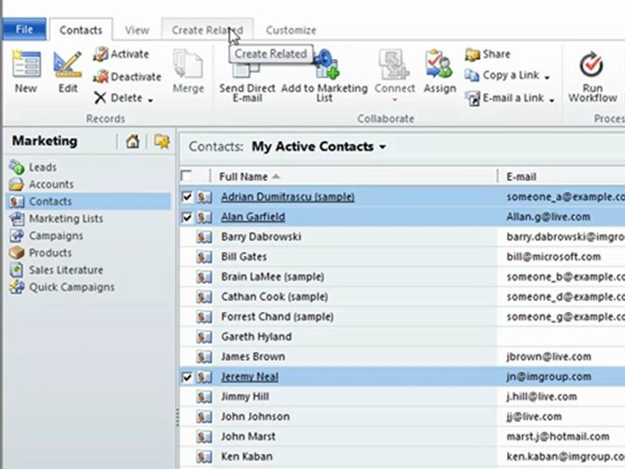Click the Merge records icon
The image size is (625, 469).
tap(187, 64)
